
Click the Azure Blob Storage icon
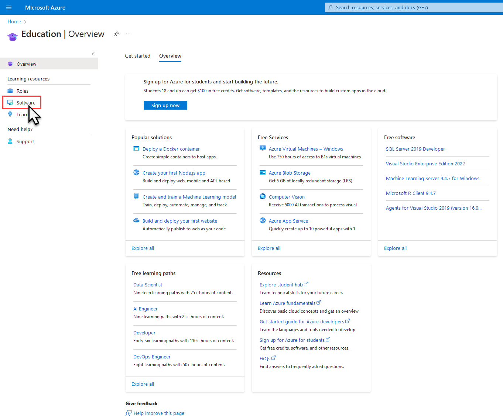pos(263,172)
